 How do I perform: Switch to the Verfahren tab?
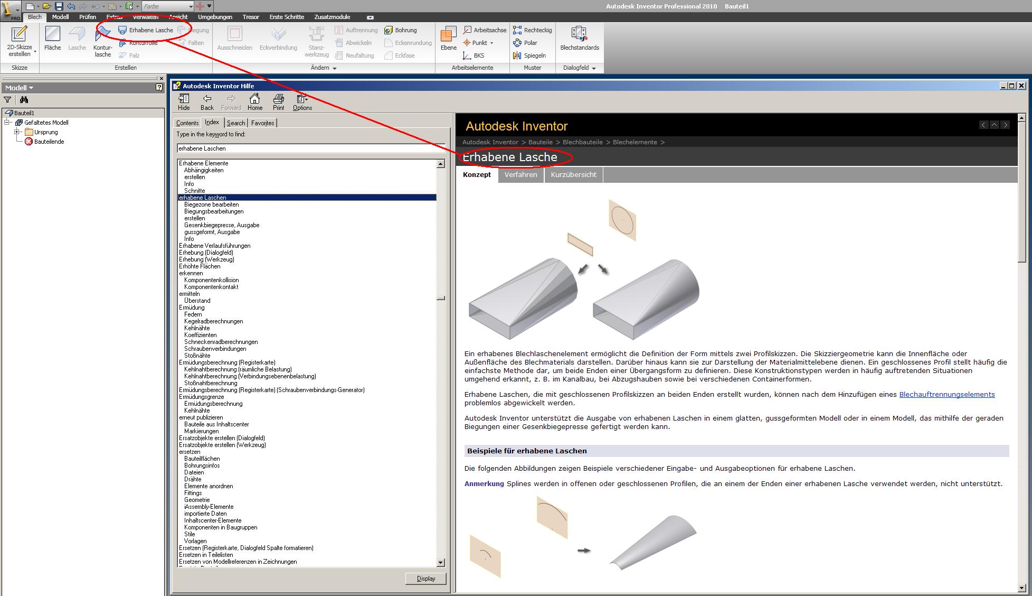point(520,175)
